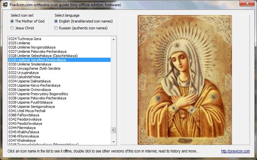
Task: Select 0343 Feodot'evskaya
Action: [59, 124]
